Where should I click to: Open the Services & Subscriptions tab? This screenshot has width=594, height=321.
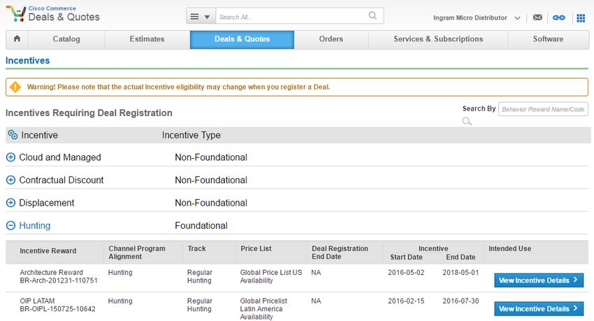click(x=438, y=39)
